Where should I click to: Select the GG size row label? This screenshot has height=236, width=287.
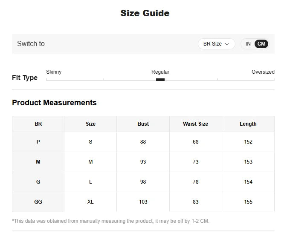pos(38,202)
